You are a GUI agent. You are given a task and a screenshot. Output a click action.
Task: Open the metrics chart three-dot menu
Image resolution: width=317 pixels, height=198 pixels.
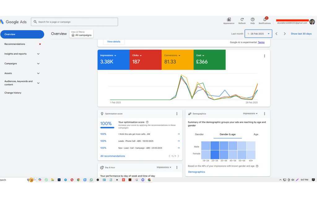[x=264, y=56]
